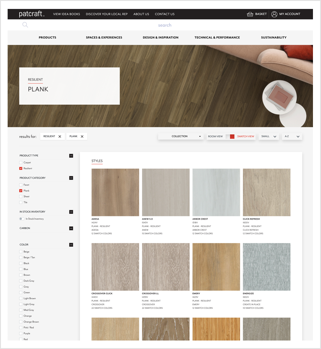This screenshot has height=349, width=321.
Task: Collapse the Color filter section
Action: point(71,245)
